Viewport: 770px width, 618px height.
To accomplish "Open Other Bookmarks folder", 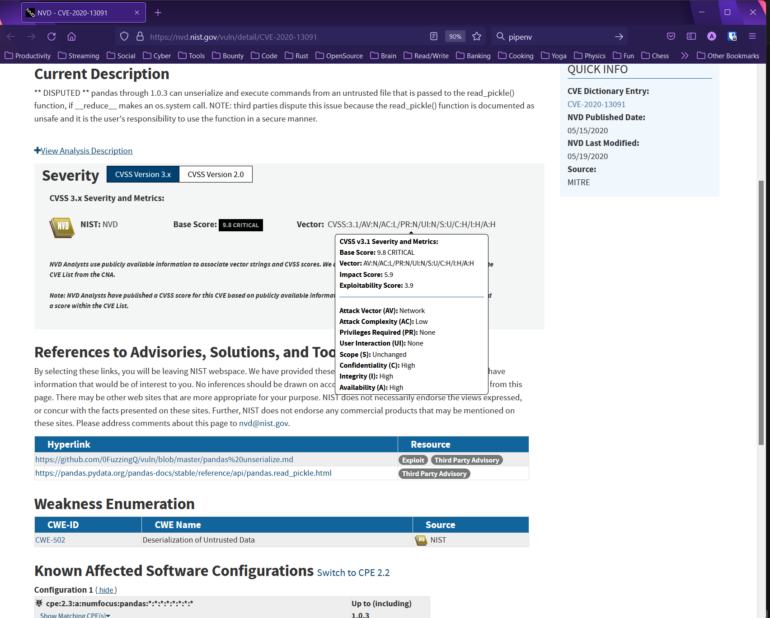I will pyautogui.click(x=728, y=56).
